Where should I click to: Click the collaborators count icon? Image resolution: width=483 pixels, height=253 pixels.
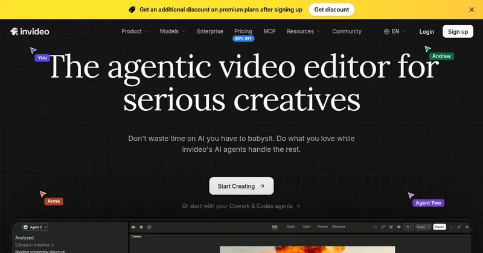pyautogui.click(x=409, y=227)
